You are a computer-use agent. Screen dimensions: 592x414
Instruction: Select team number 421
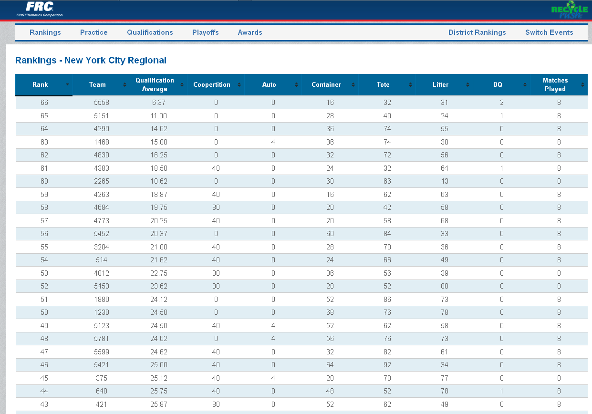coord(101,404)
